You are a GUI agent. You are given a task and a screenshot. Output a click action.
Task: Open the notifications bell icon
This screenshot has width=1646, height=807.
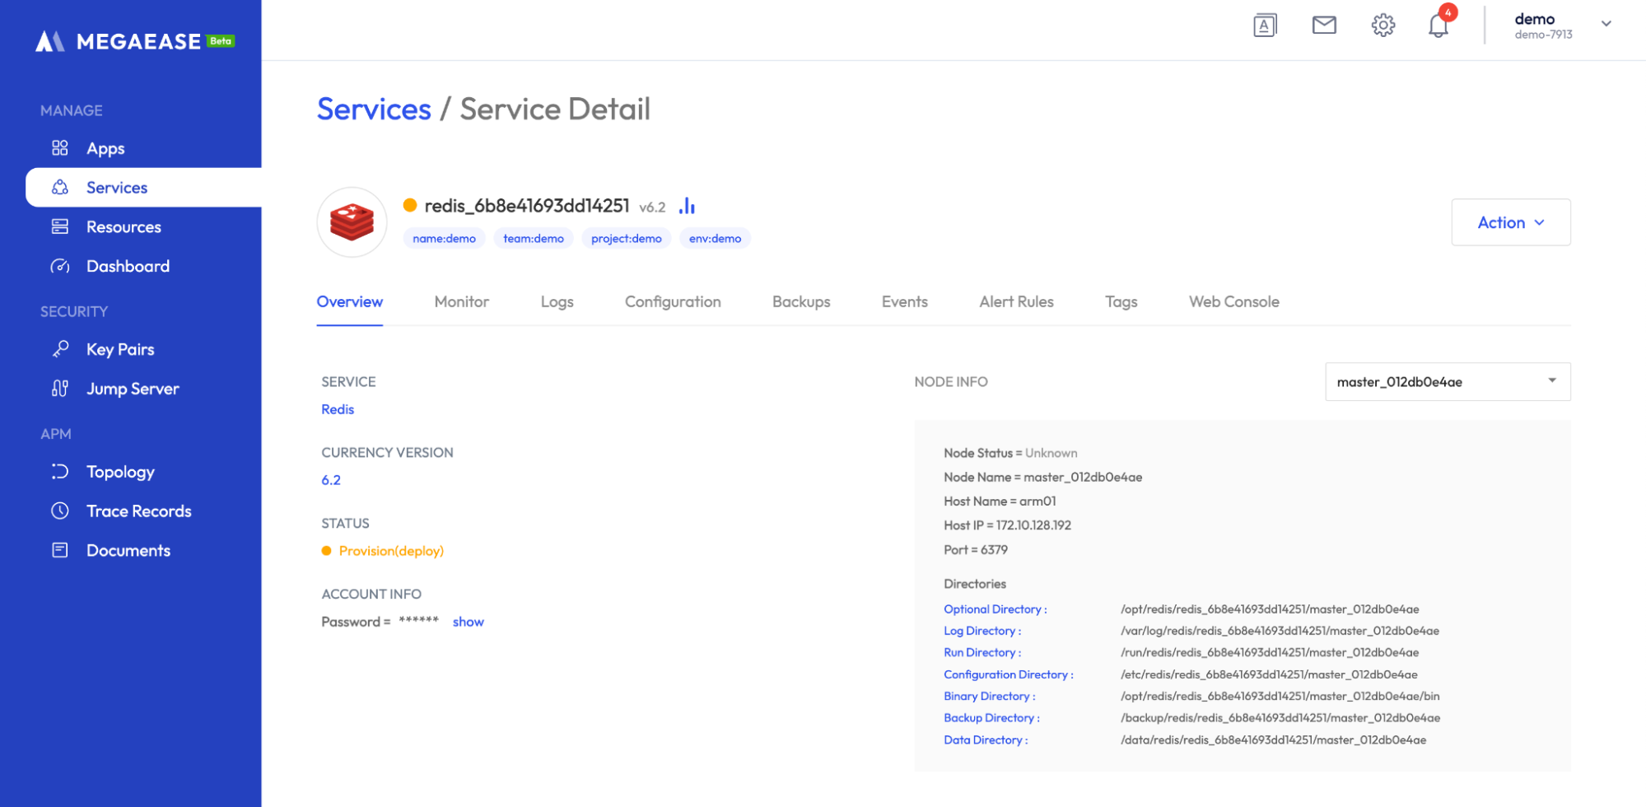(x=1438, y=26)
